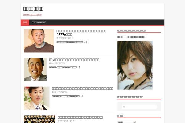Click clock icon beside laughing man's post date
Image resolution: width=185 pixels, height=123 pixels.
tap(50, 63)
